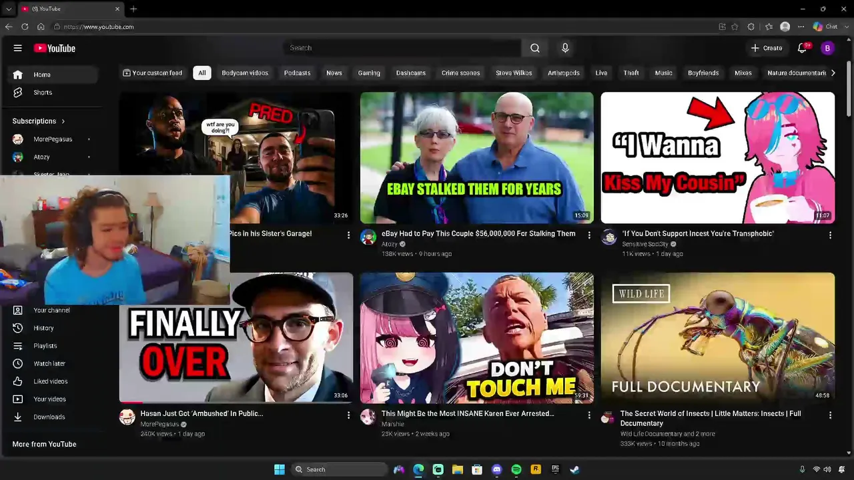This screenshot has width=854, height=480.
Task: Open Liked videos in the sidebar
Action: click(x=51, y=381)
